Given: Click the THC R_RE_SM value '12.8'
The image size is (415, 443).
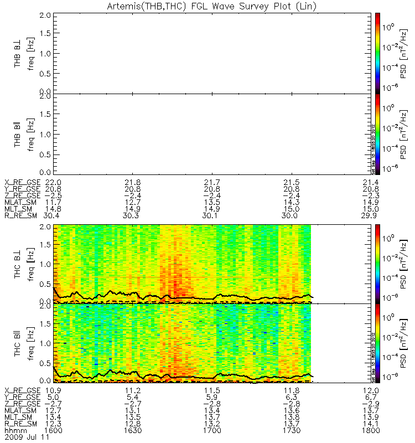Looking at the screenshot, I should coord(133,424).
